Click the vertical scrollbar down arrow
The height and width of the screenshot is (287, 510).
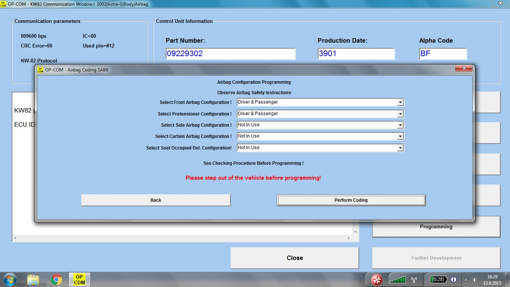click(355, 231)
